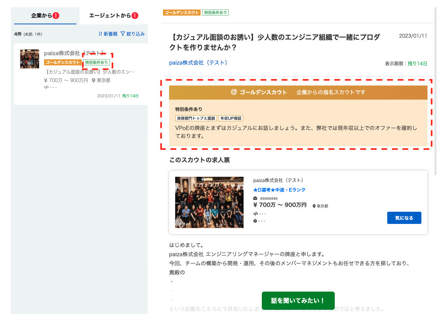Screen dimensions: 448x314
Task: Click the ¥ 700万 〜 900万円 salary in list card
Action: tap(66, 81)
